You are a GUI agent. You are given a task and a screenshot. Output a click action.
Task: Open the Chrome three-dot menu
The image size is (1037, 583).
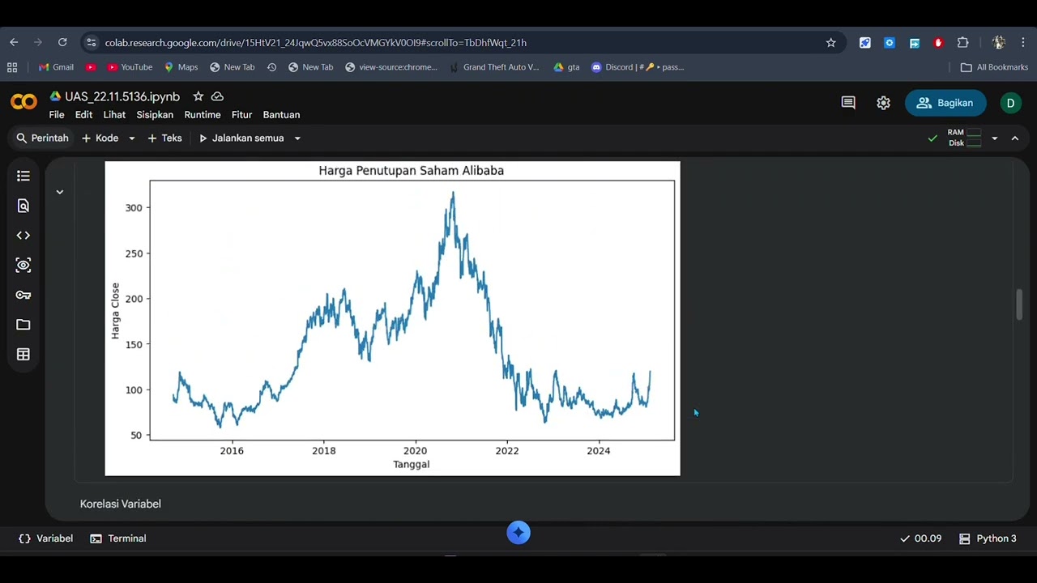[x=1023, y=43]
